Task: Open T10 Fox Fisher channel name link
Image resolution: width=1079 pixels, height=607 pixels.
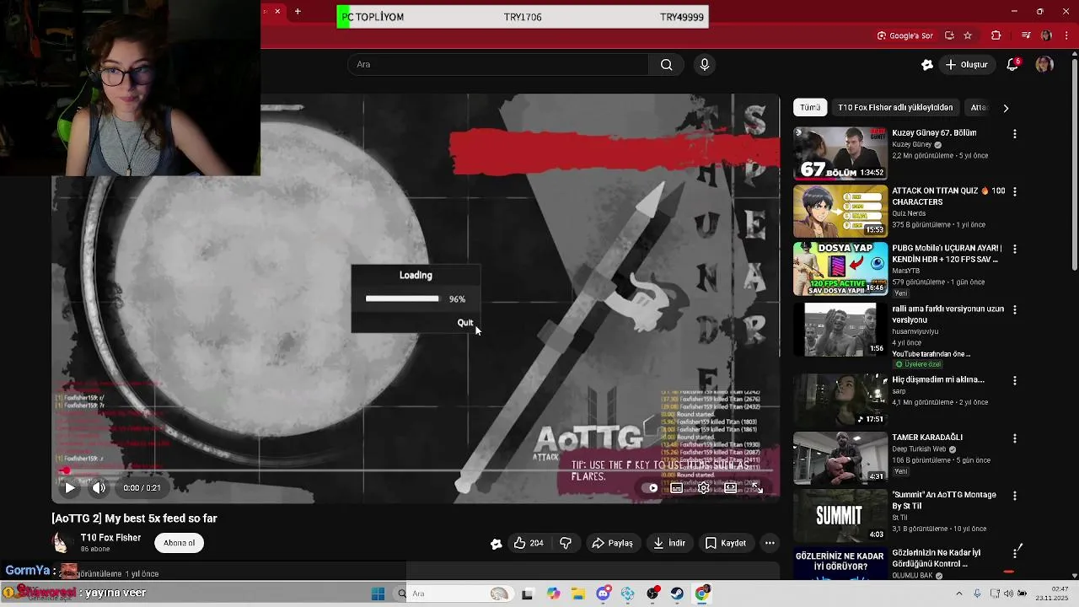Action: tap(110, 538)
